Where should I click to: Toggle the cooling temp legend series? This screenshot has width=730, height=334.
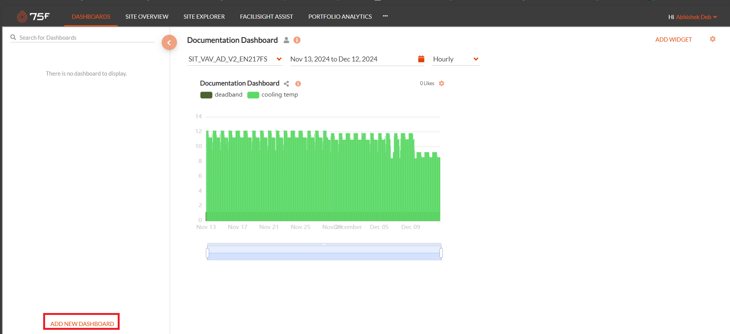click(x=273, y=95)
